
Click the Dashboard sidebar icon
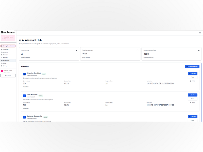2,49
